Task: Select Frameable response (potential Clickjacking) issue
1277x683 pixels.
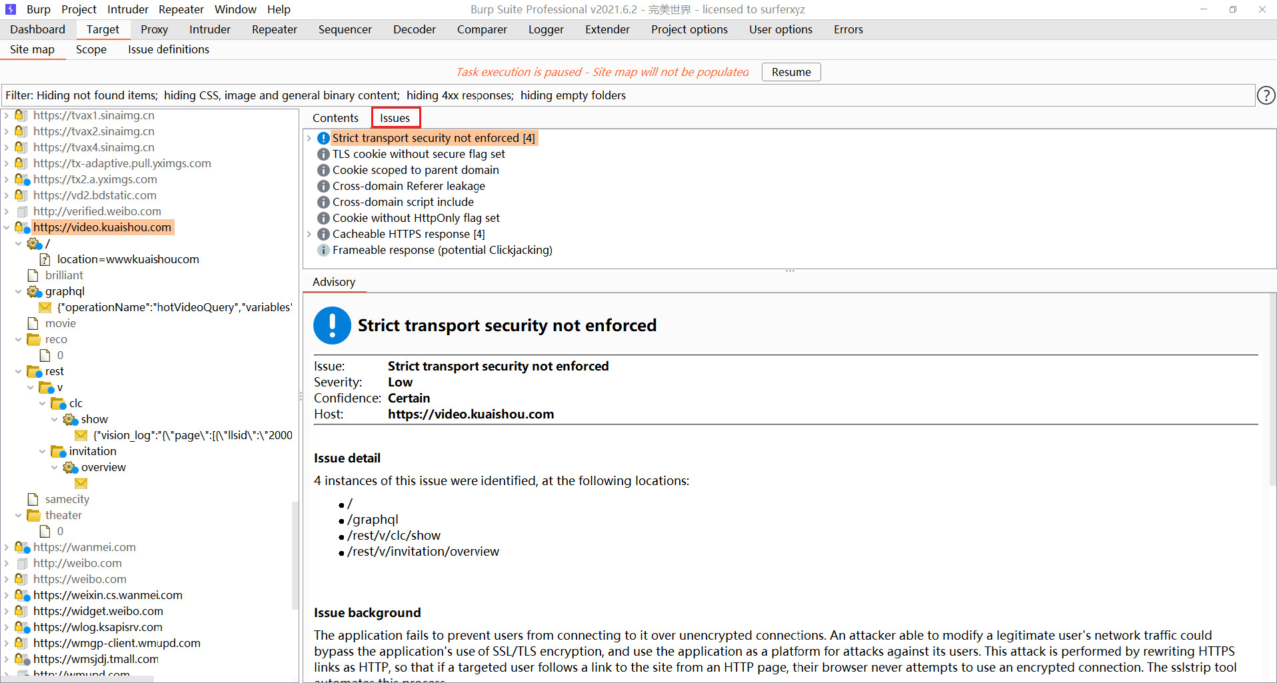Action: tap(443, 250)
